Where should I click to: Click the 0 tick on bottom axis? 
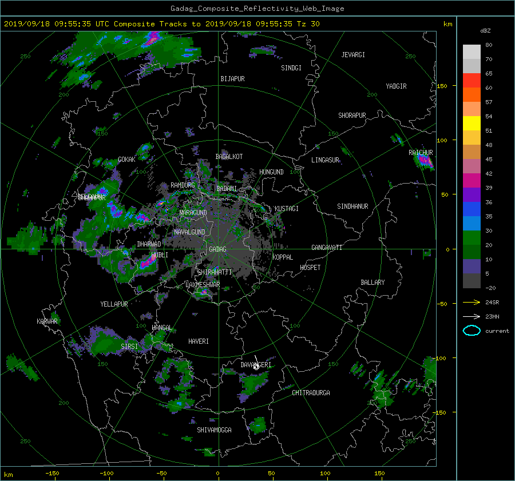[217, 473]
